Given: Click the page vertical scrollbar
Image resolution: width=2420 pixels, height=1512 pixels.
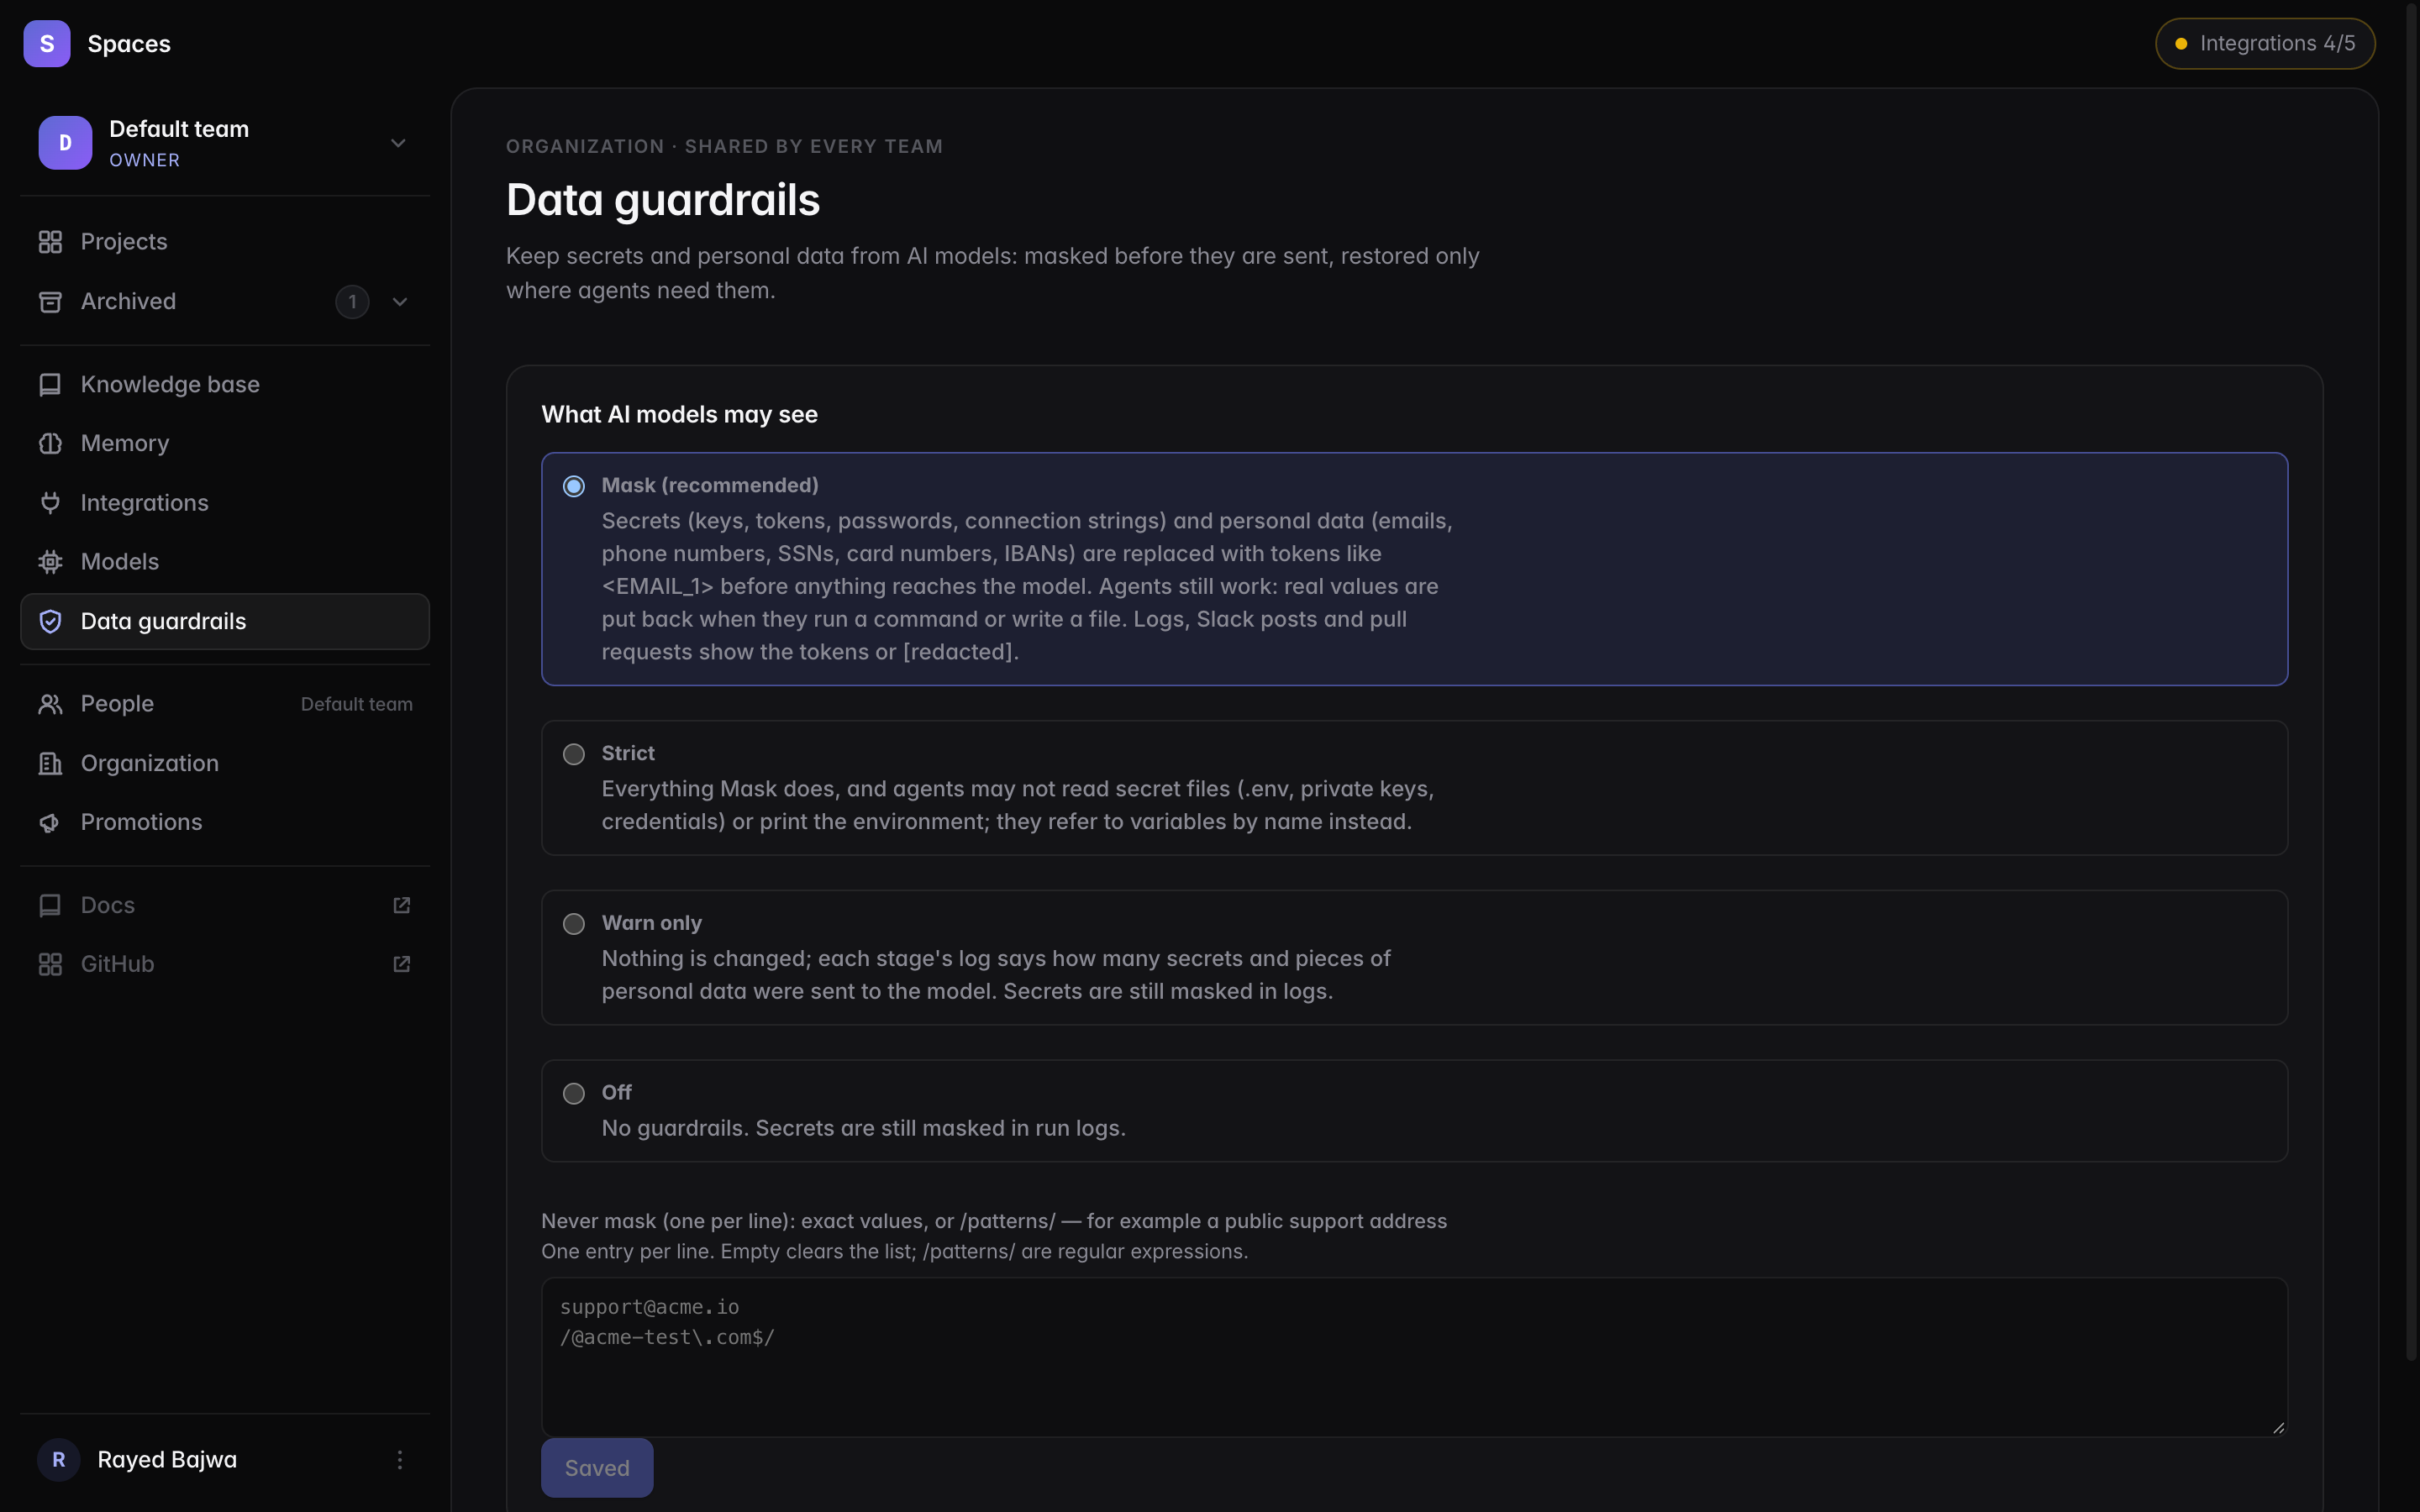Looking at the screenshot, I should tap(2412, 680).
